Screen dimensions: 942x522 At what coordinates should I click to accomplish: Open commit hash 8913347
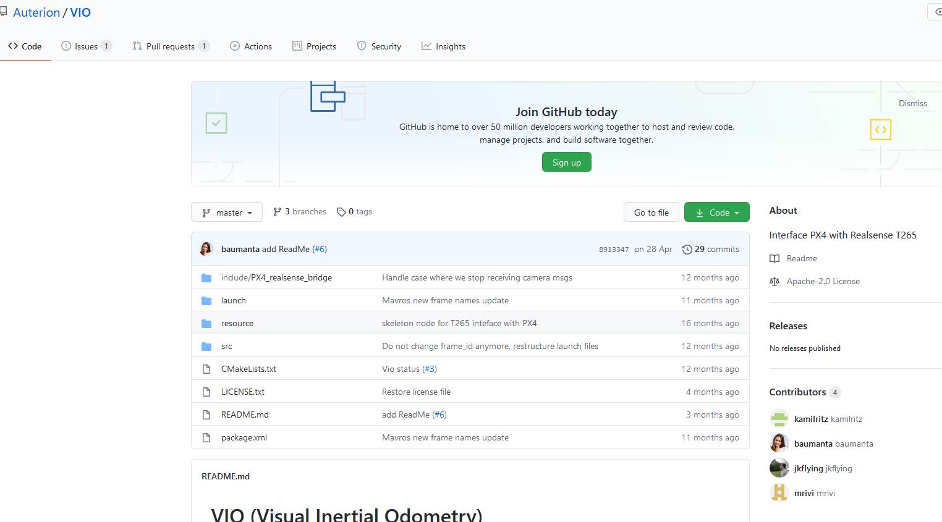coord(614,250)
